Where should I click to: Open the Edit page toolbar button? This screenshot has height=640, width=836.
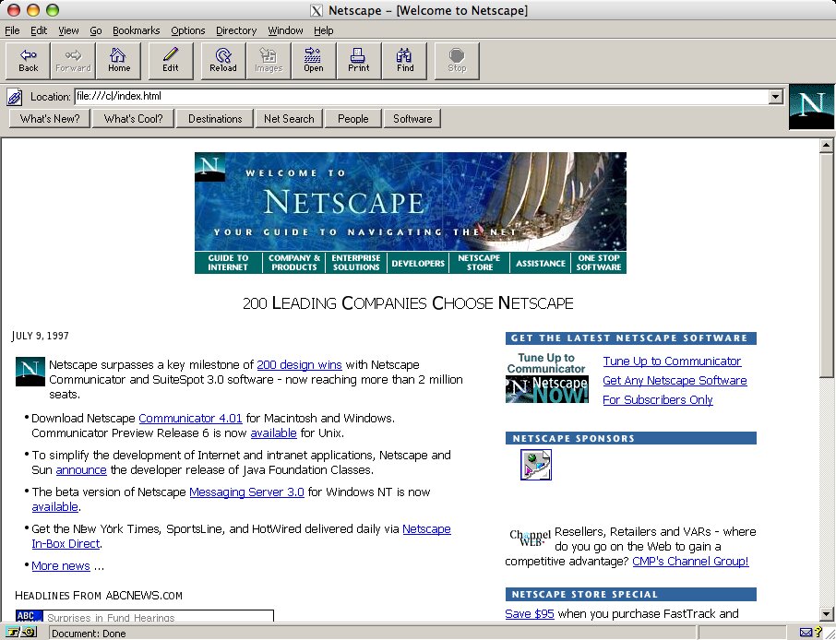pos(171,61)
